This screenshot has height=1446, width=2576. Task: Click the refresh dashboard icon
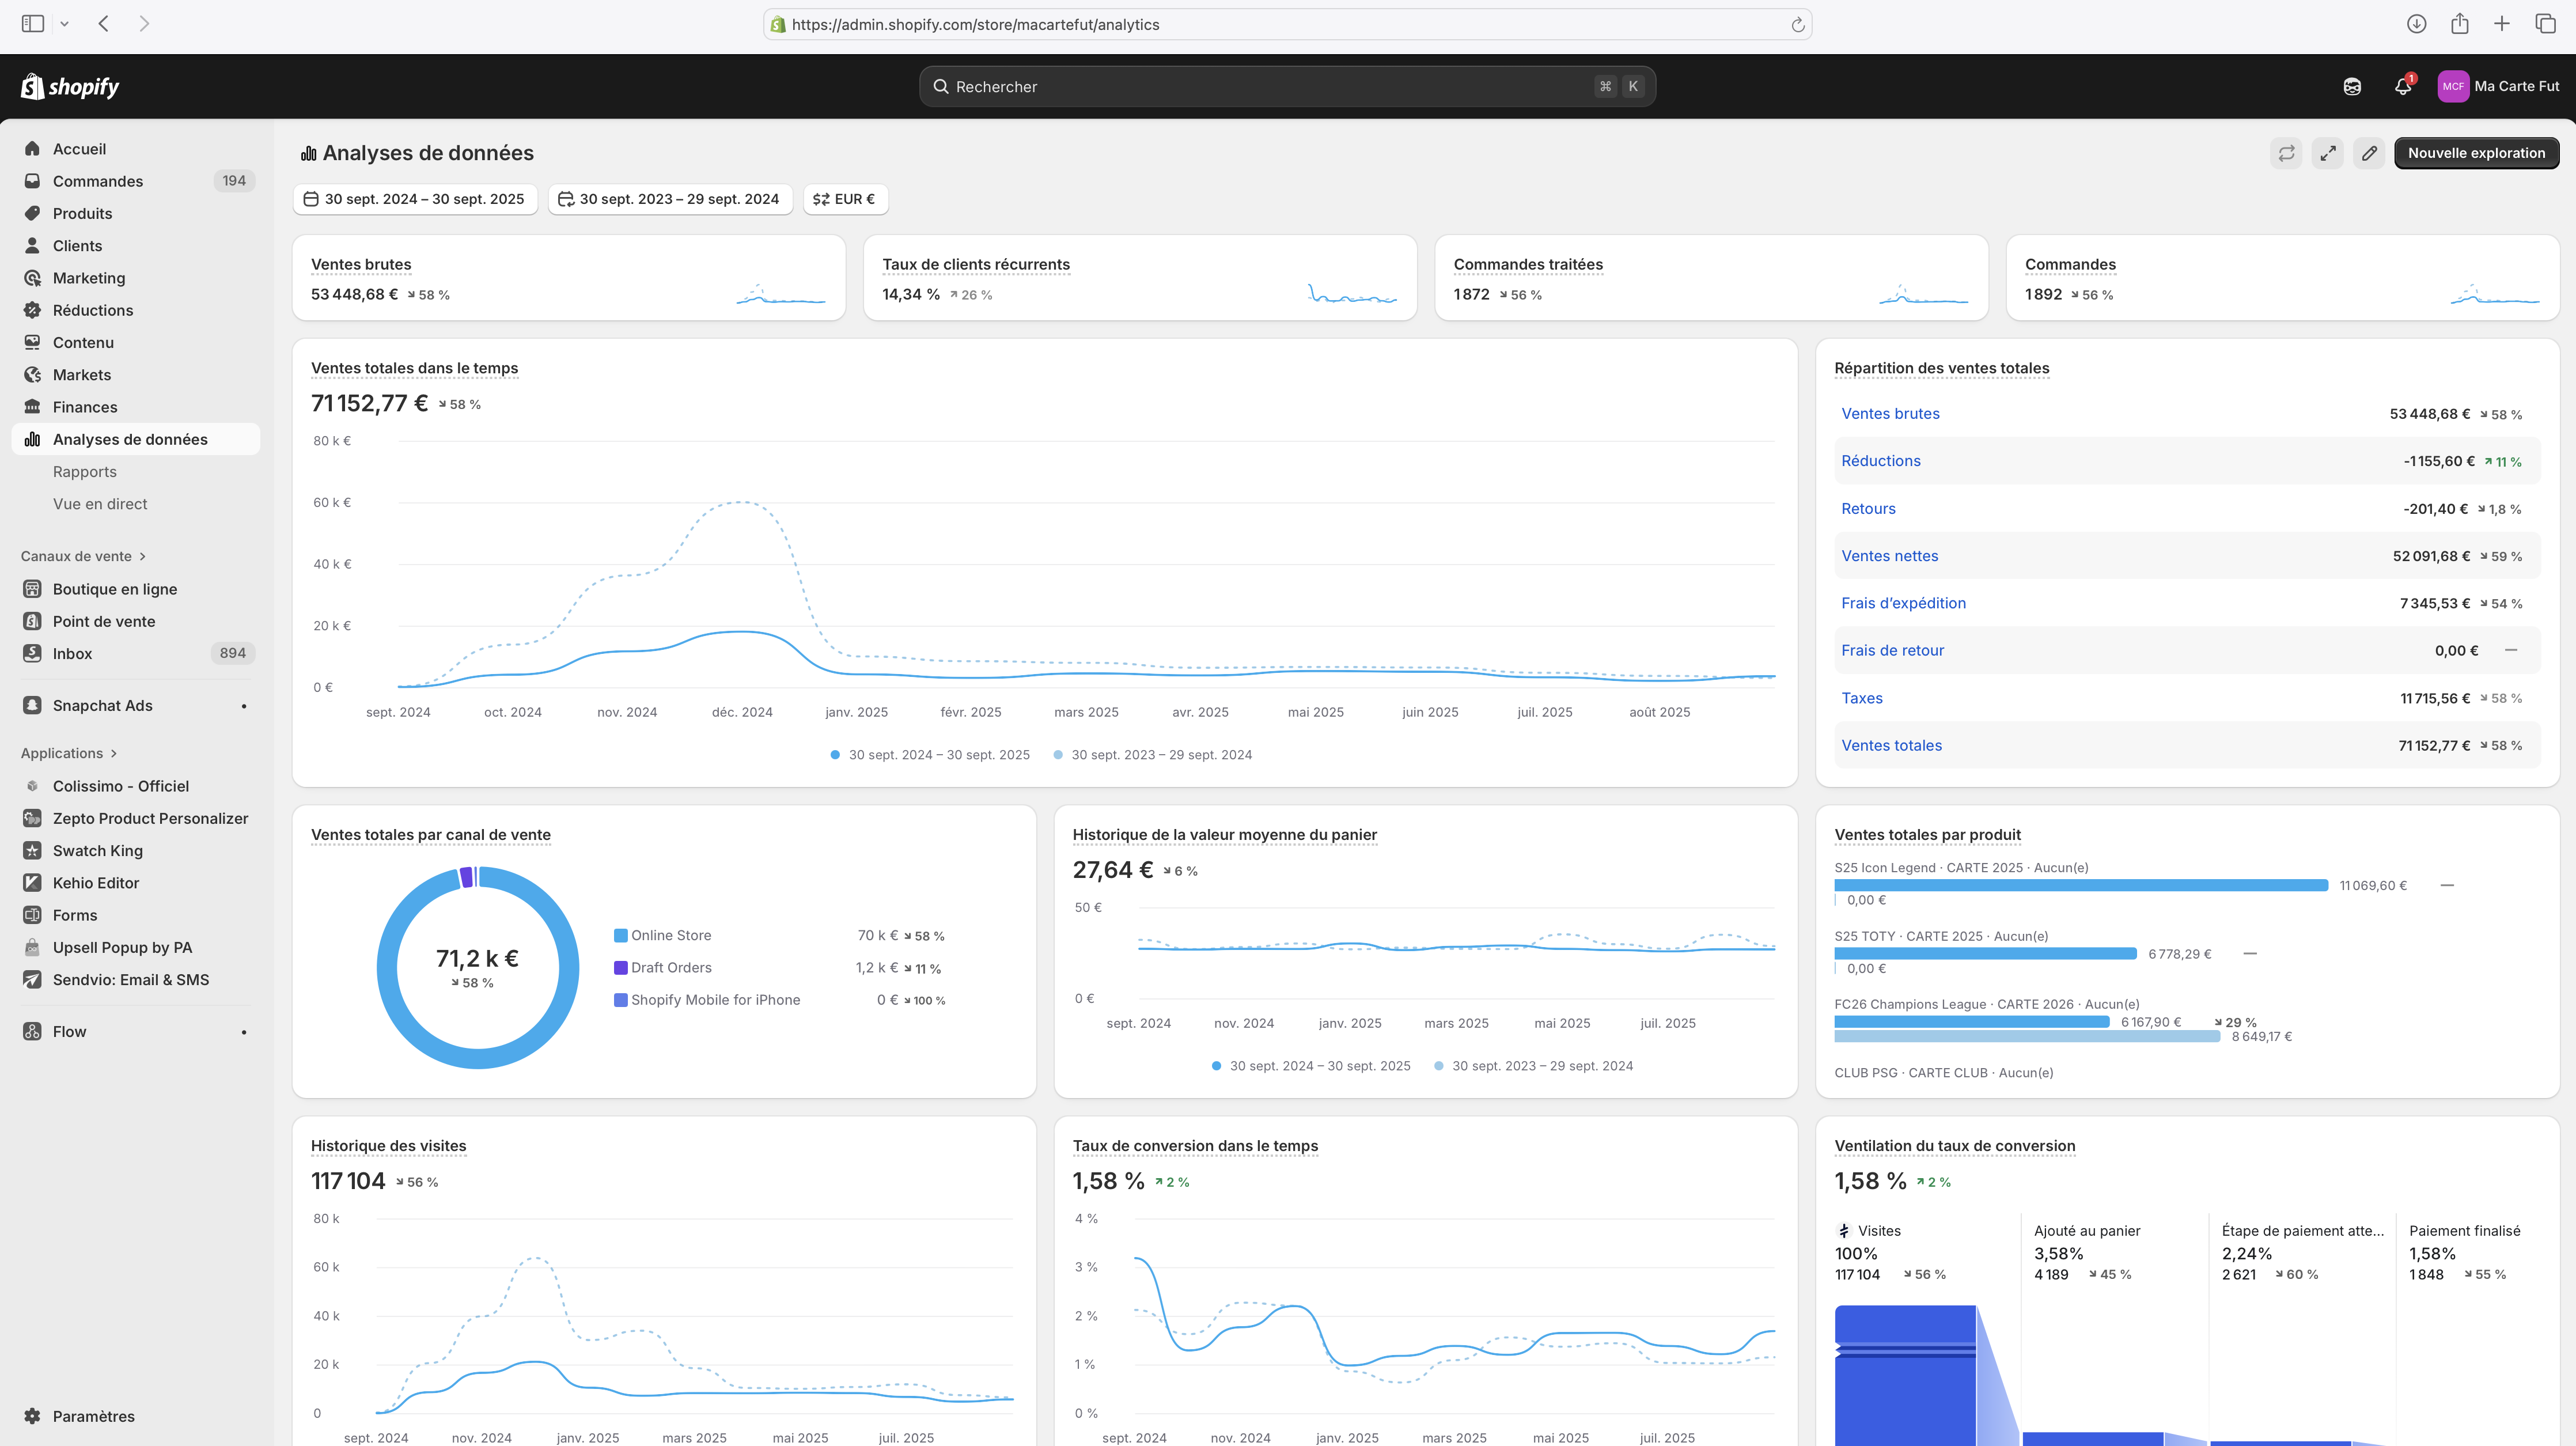2286,153
